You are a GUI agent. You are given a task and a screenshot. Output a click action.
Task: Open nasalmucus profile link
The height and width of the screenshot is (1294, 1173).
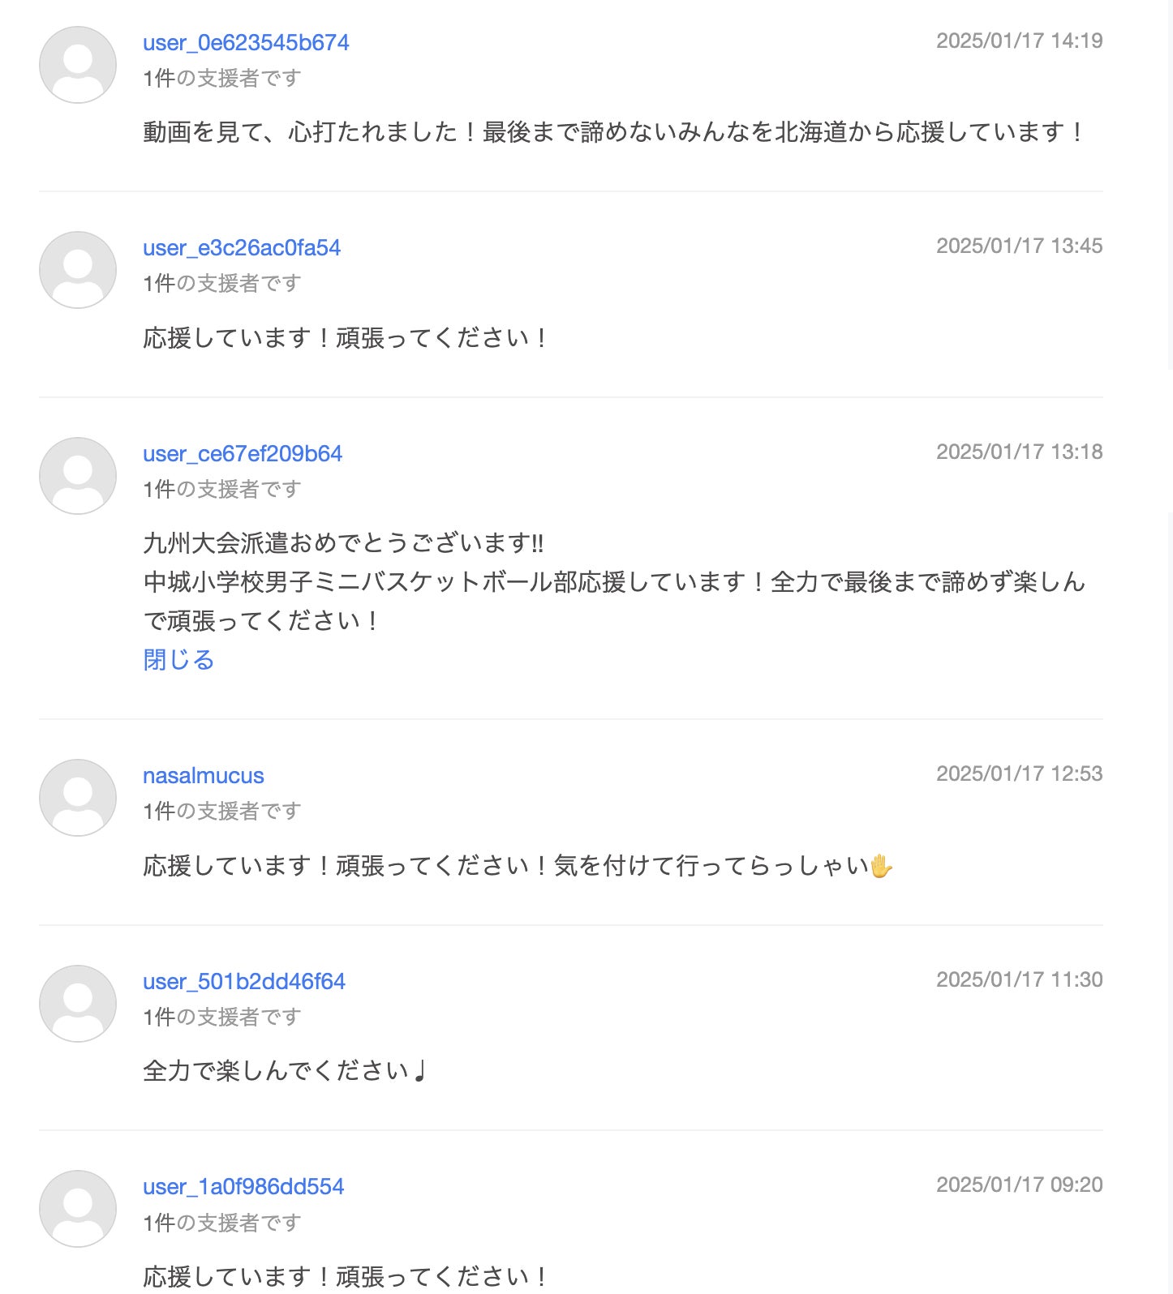(x=204, y=776)
